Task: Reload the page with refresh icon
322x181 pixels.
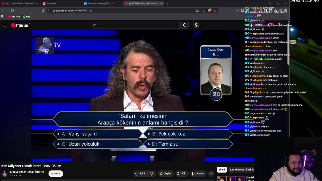Action: 12,11
